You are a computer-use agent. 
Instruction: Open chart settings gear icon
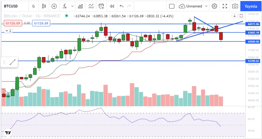[x=215, y=6]
